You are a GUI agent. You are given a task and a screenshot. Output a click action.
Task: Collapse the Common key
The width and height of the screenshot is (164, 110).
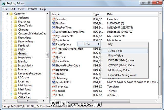pos(7,14)
